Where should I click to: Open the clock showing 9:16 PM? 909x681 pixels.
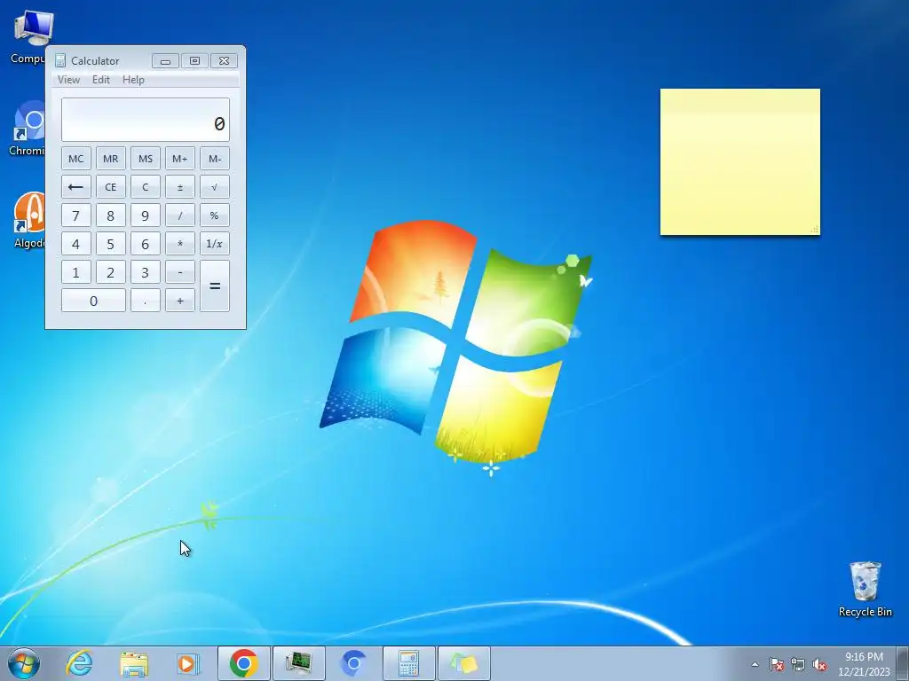(x=864, y=664)
